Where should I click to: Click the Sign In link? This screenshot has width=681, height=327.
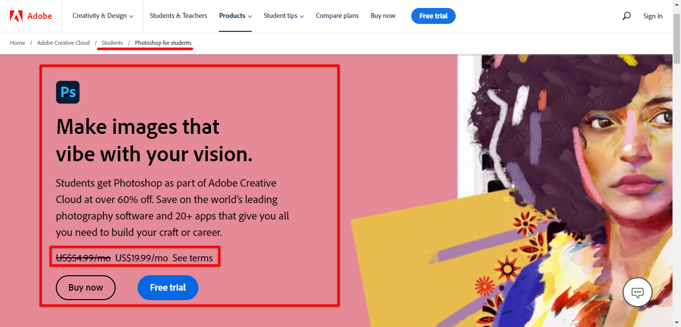[x=653, y=15]
